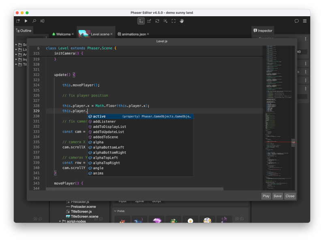The width and height of the screenshot is (324, 241).
Task: Choose 'addListener' suggestion
Action: (x=141, y=122)
